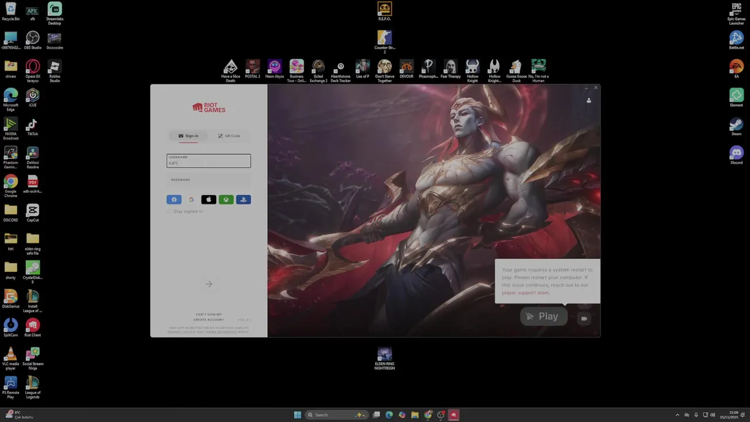Open the Riot Client desktop shortcut
The width and height of the screenshot is (750, 422).
coord(33,327)
